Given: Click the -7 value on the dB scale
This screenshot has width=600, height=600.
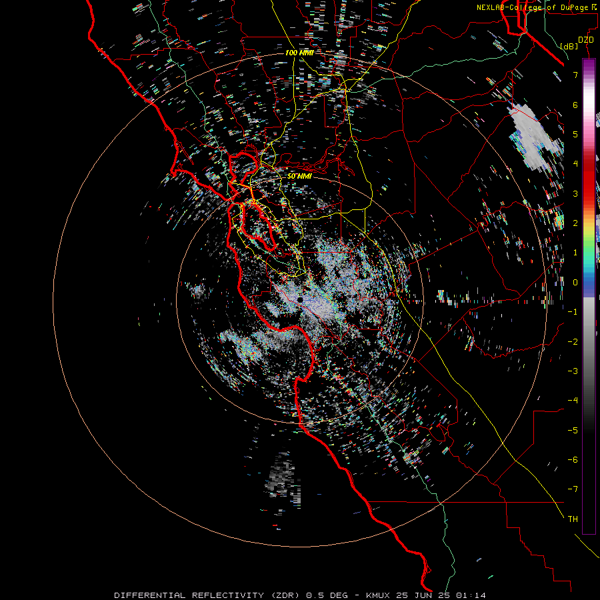Looking at the screenshot, I should [573, 489].
